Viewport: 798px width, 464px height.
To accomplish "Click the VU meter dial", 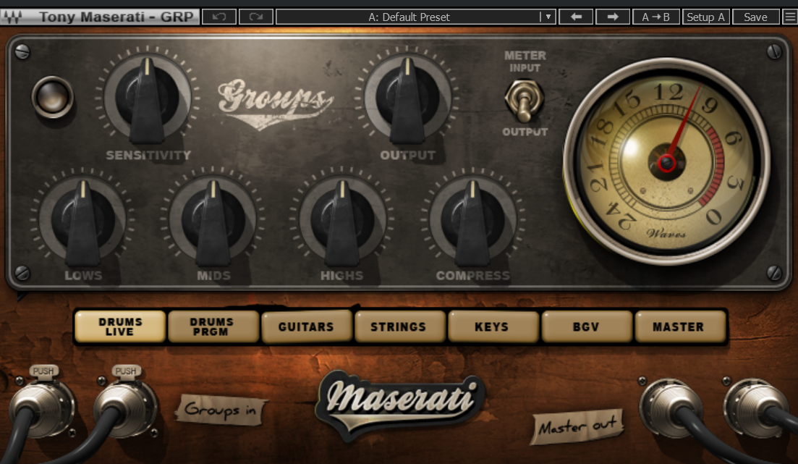I will coord(667,162).
